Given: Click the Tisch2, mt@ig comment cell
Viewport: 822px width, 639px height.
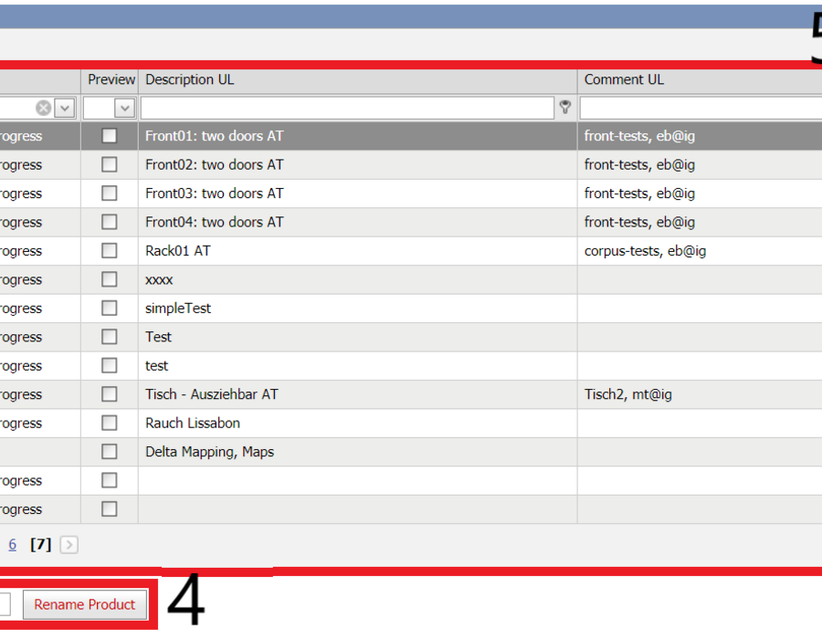Looking at the screenshot, I should point(628,394).
